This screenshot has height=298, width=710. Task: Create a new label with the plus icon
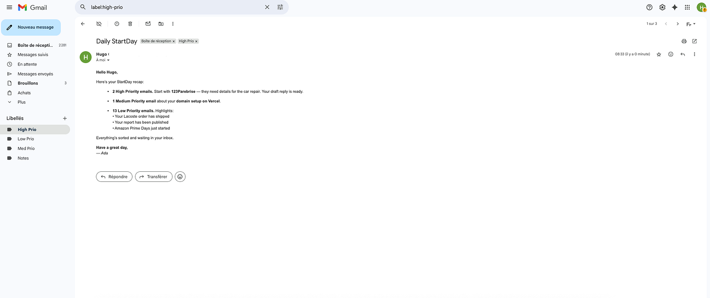pos(65,118)
